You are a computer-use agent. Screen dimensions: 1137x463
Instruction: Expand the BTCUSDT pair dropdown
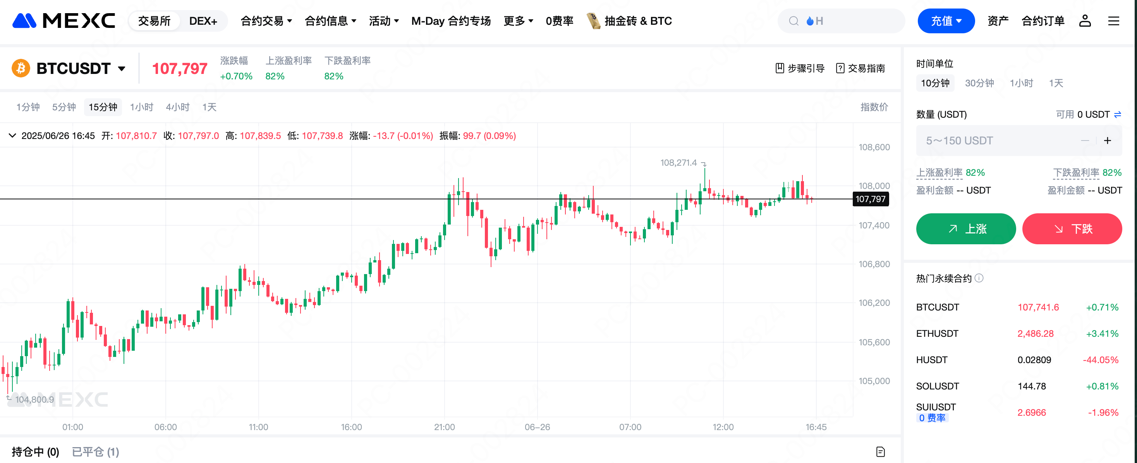coord(122,69)
